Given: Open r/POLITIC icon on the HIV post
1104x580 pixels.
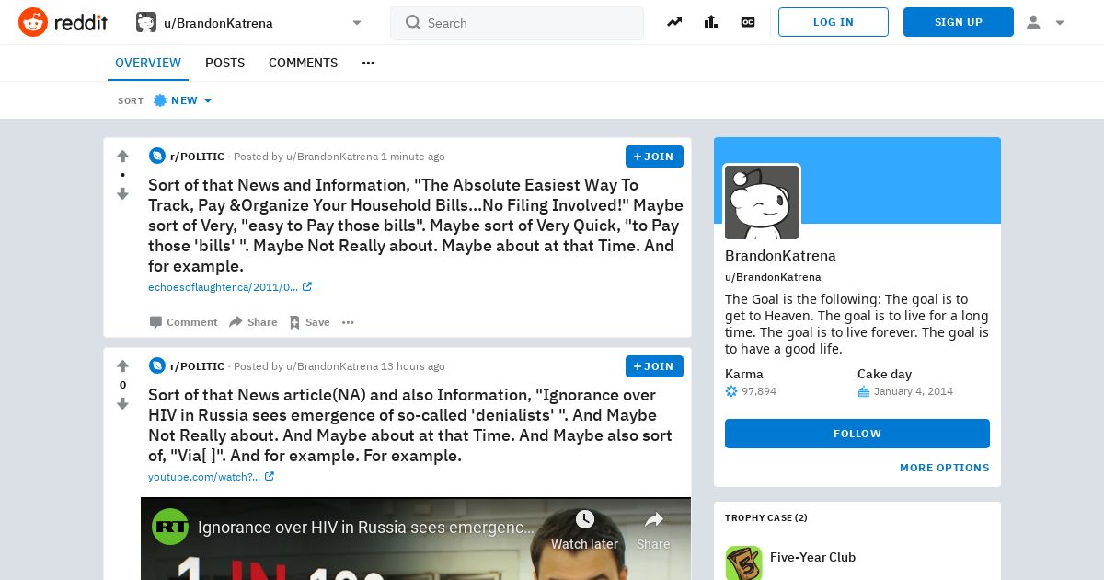Looking at the screenshot, I should pyautogui.click(x=156, y=365).
